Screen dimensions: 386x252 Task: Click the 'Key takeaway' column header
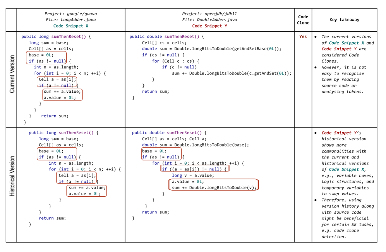point(345,20)
